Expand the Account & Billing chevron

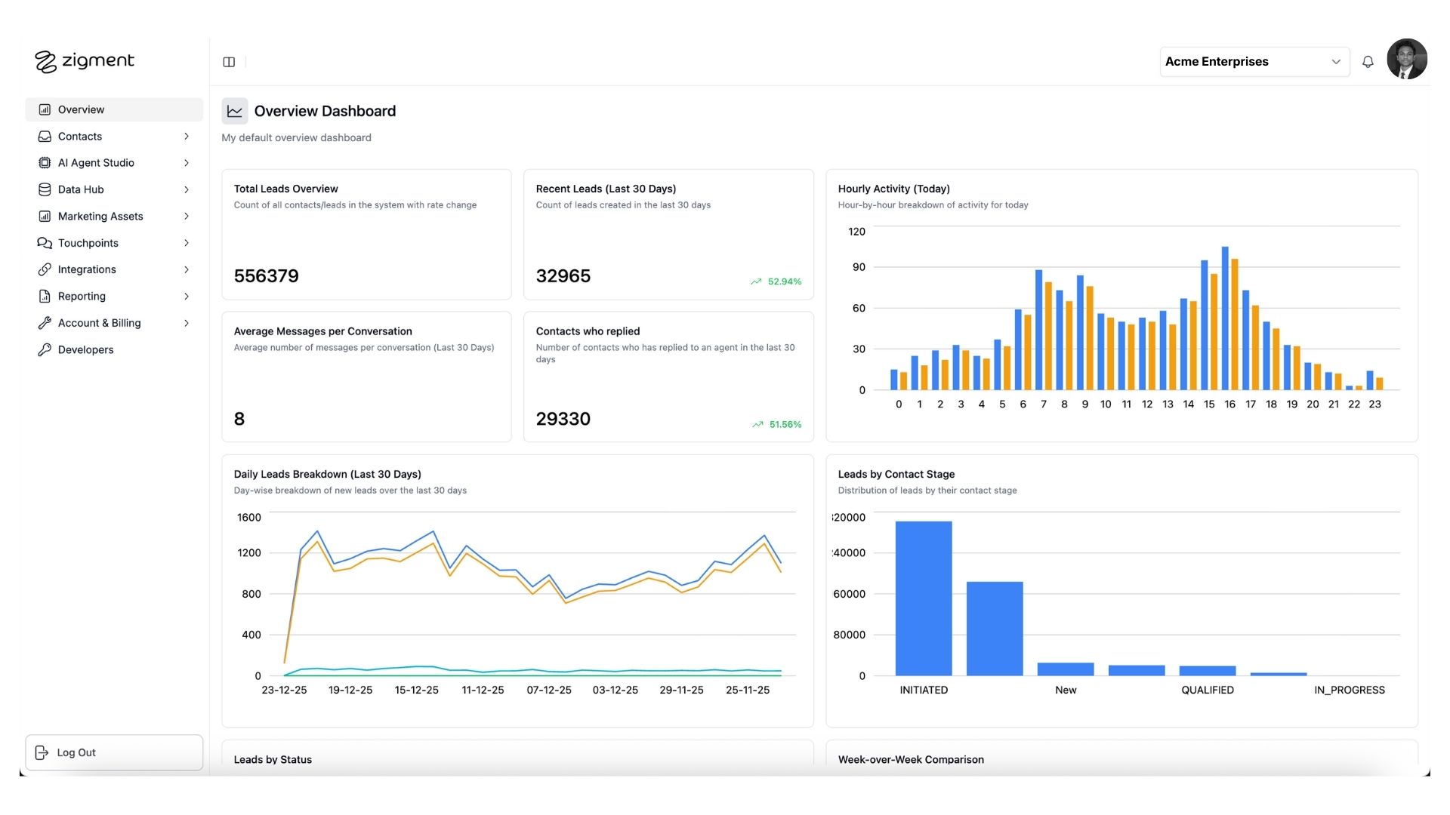[187, 323]
